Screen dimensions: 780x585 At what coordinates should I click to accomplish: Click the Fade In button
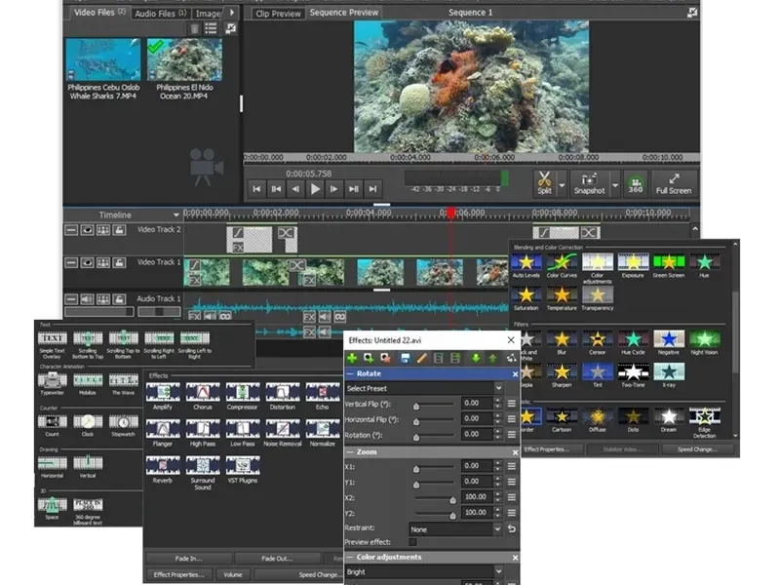188,558
